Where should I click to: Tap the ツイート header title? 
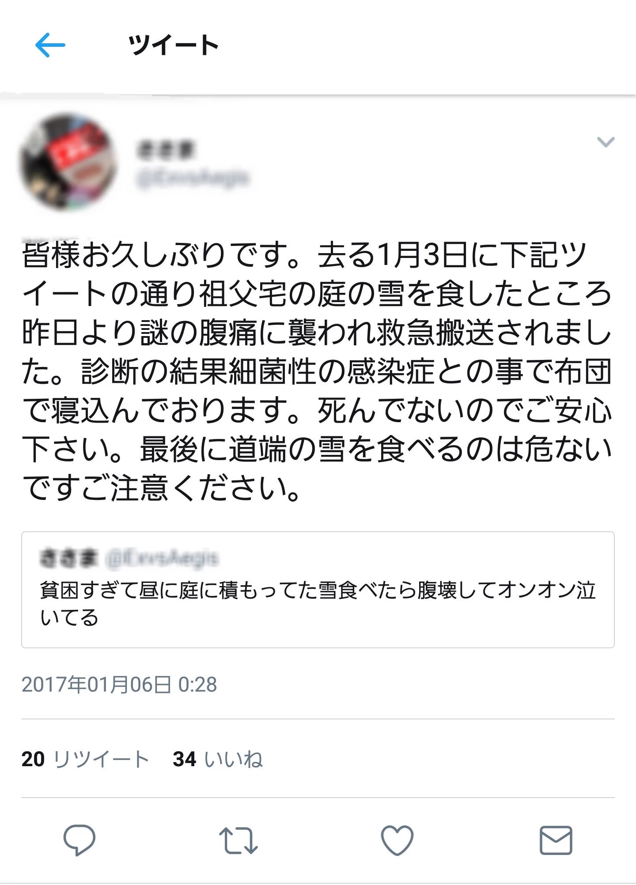173,45
